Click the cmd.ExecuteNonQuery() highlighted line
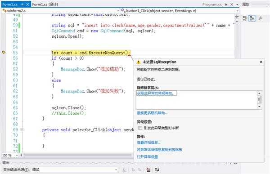Screen dimensions: 270x174 [91, 53]
